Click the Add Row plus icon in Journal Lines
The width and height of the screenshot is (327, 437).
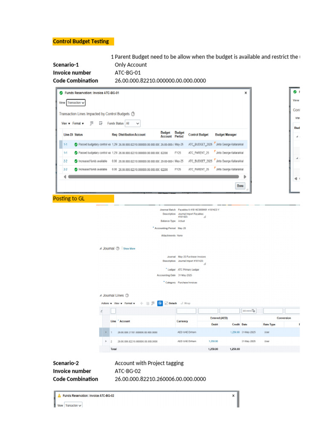pos(141,303)
